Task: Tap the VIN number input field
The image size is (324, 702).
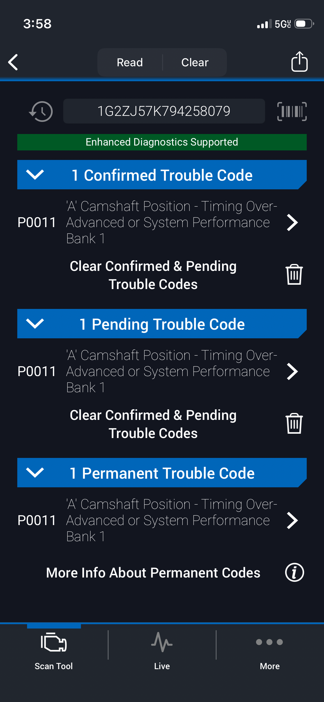Action: pyautogui.click(x=164, y=111)
